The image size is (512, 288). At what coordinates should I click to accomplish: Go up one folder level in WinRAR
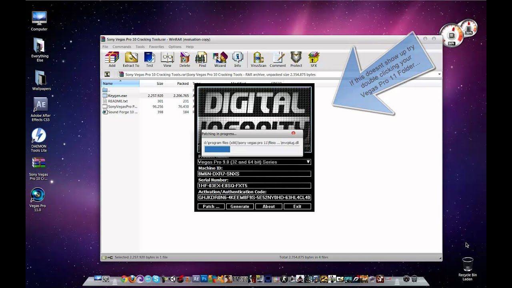click(x=107, y=74)
